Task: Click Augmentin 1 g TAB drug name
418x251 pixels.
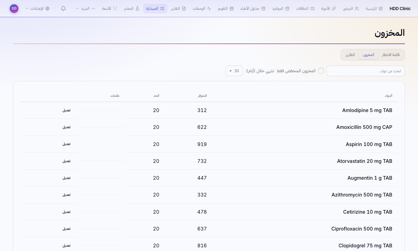Action: (370, 178)
